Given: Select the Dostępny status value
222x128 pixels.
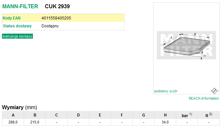Looking at the screenshot, I should [x=50, y=26].
